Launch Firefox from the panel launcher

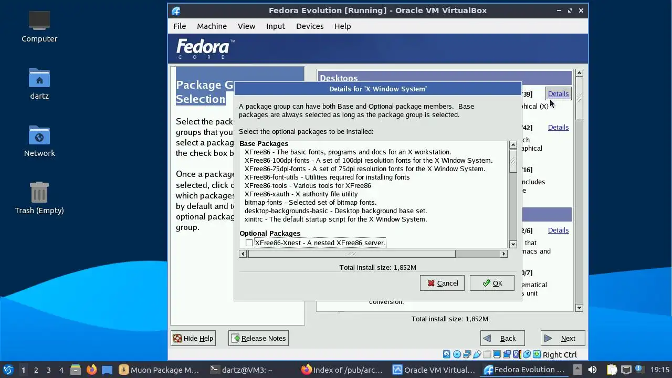click(x=91, y=370)
